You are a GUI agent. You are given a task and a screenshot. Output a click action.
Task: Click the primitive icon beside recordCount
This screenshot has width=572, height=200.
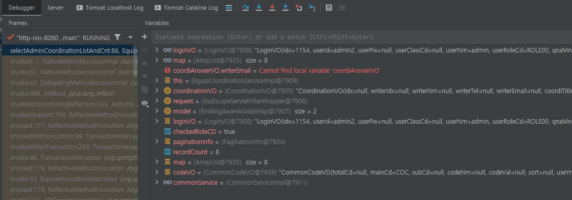pyautogui.click(x=168, y=152)
